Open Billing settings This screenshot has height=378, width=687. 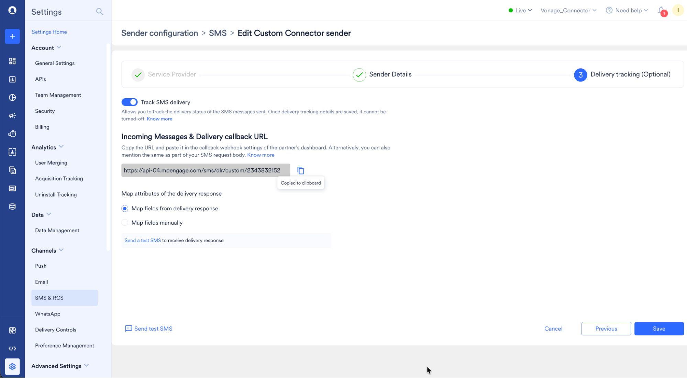42,127
